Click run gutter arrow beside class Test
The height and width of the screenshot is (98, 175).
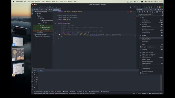coord(56,23)
